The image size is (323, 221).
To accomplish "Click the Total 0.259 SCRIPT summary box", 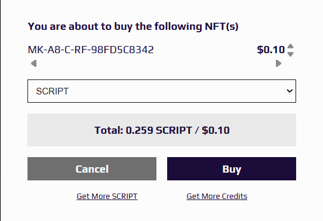I will coord(162,130).
